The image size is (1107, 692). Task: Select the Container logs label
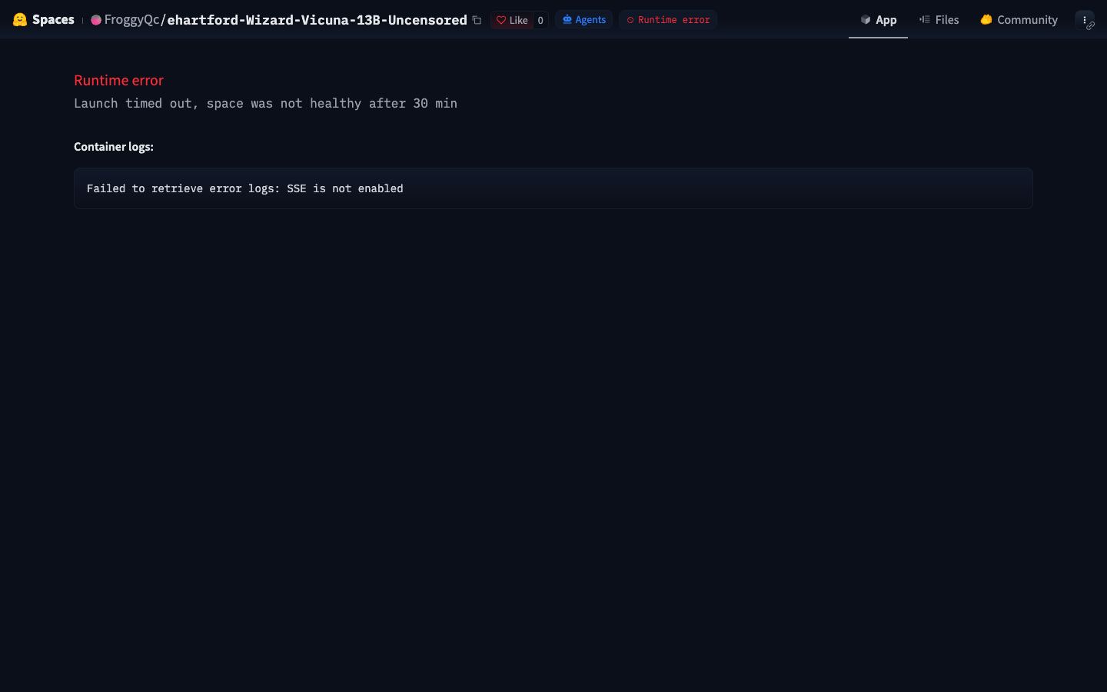point(114,147)
